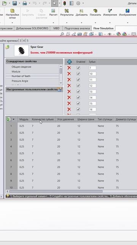The image size is (137, 245).
Task: Click the Spur Gear thumbnail image
Action: click(21, 51)
